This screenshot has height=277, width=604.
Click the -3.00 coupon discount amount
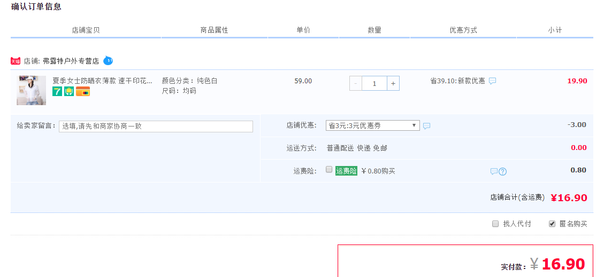[x=577, y=124]
